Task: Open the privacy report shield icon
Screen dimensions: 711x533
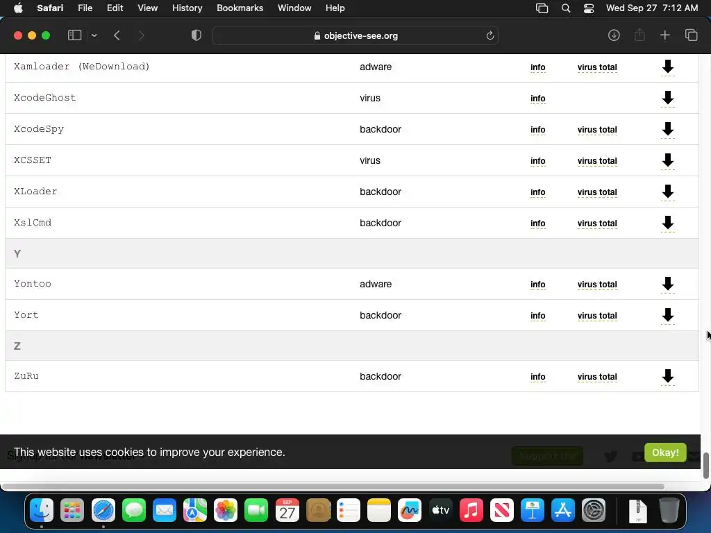Action: click(x=196, y=35)
